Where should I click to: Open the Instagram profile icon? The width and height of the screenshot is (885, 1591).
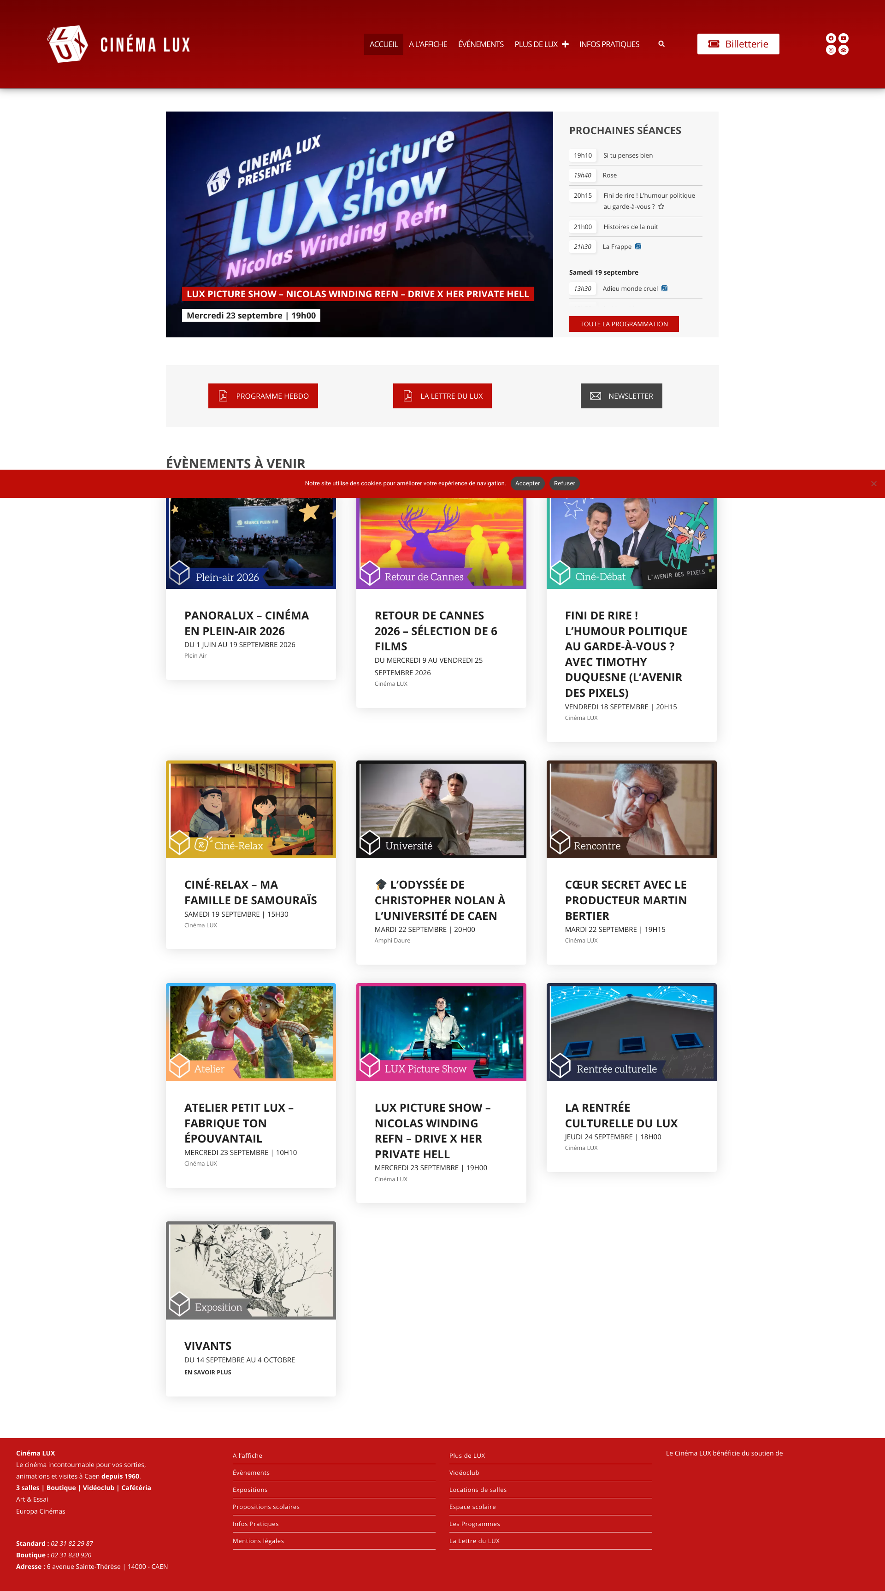[831, 50]
